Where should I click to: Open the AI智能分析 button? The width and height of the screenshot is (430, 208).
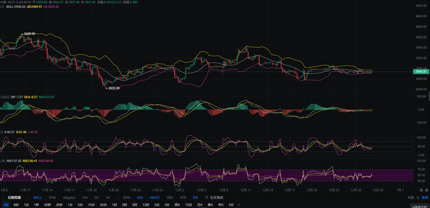click(x=419, y=206)
